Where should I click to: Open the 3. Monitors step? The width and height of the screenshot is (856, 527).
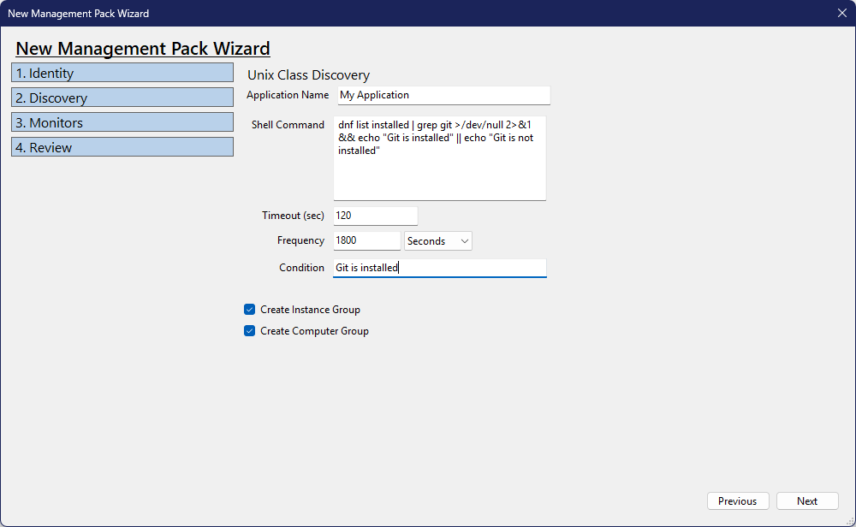[x=122, y=123]
